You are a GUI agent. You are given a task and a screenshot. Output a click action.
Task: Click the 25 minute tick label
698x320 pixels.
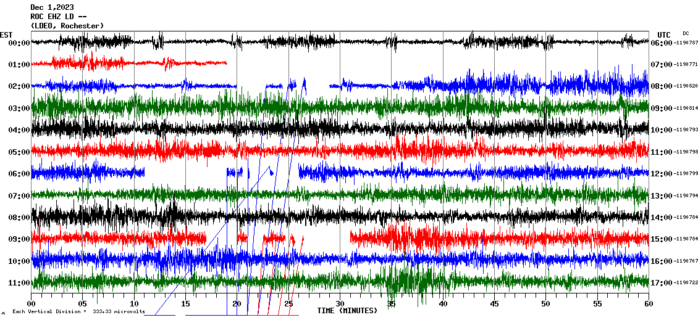click(x=288, y=304)
